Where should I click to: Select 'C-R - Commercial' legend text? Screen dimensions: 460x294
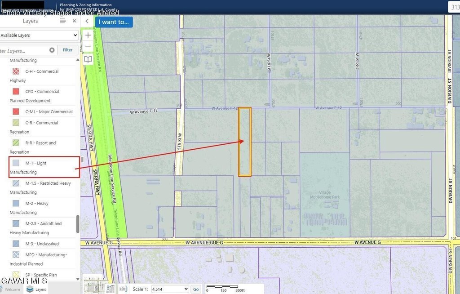(42, 123)
